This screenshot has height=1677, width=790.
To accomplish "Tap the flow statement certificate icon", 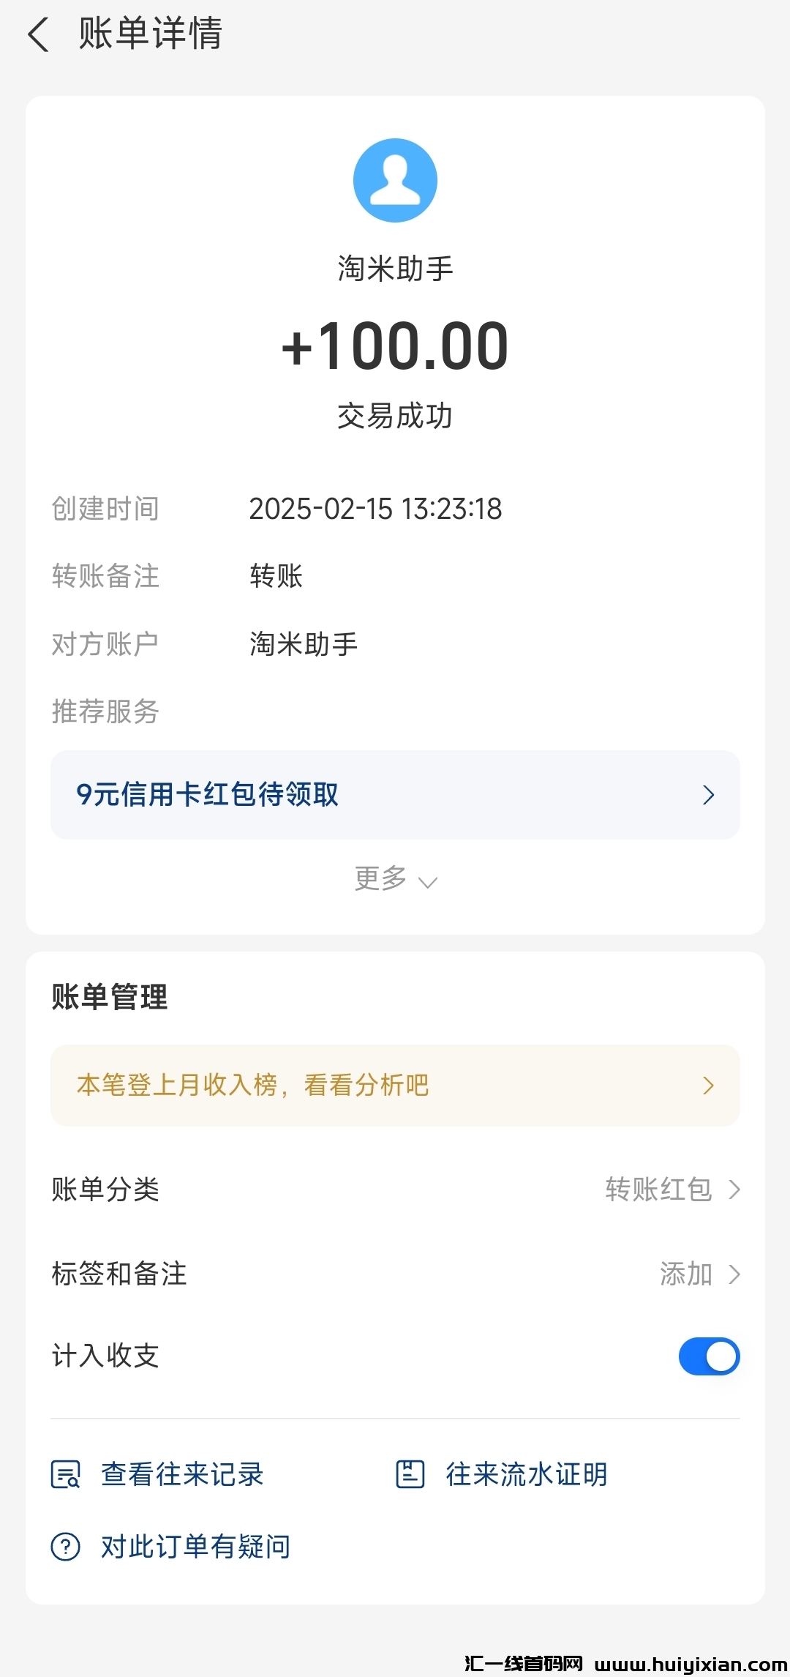I will point(410,1474).
